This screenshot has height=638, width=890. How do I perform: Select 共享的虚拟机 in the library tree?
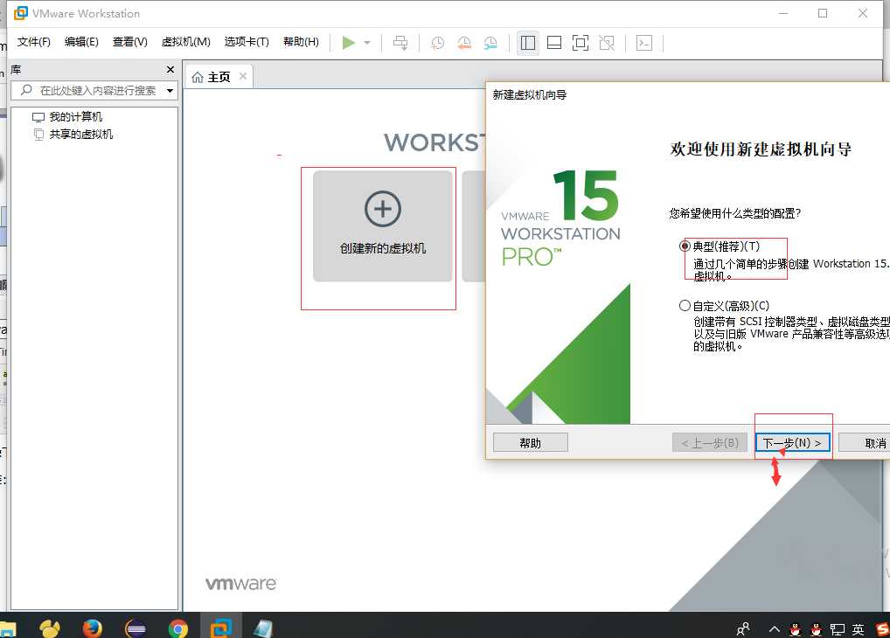click(x=80, y=135)
